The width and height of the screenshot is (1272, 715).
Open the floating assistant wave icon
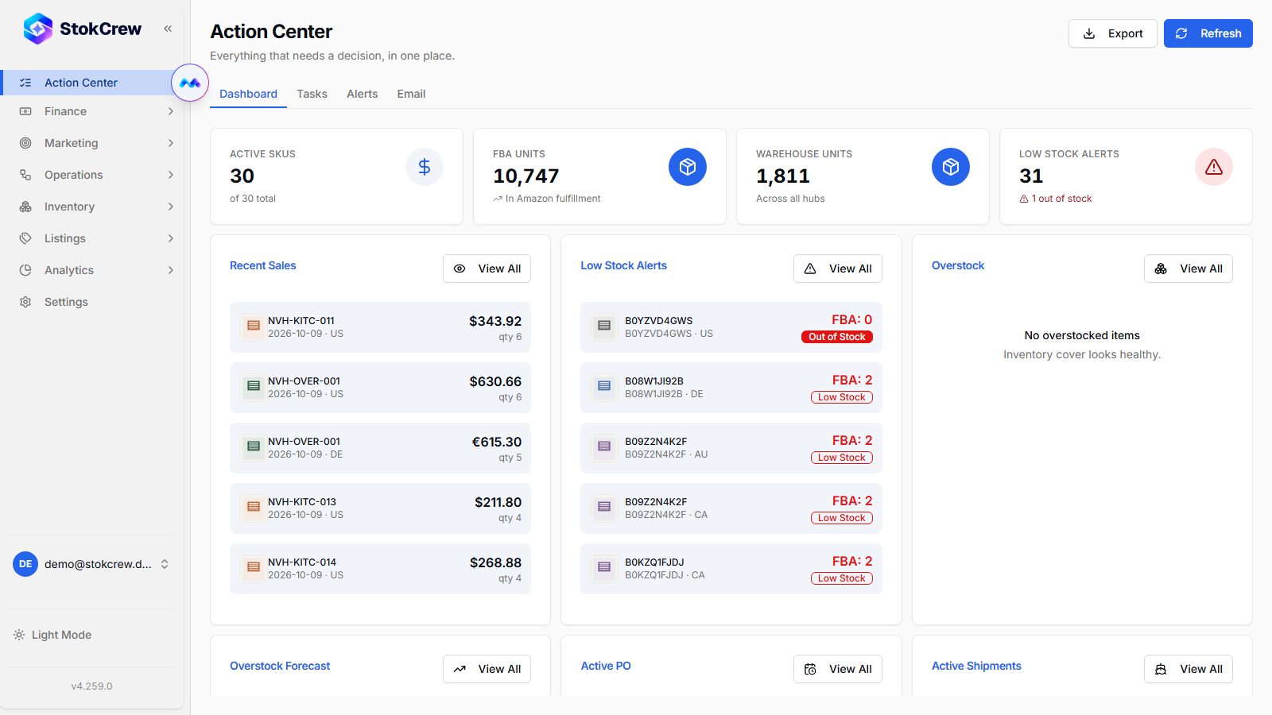(190, 83)
